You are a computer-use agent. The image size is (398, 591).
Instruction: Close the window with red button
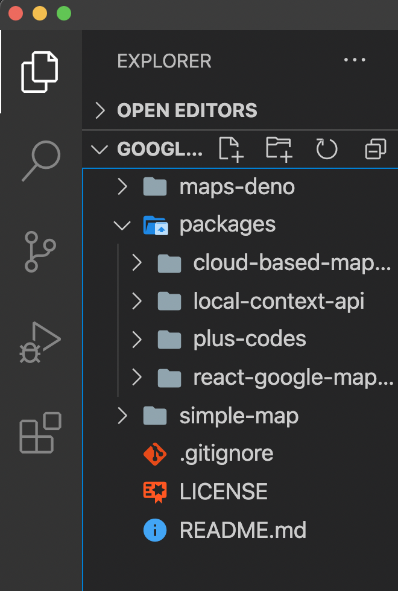[16, 13]
